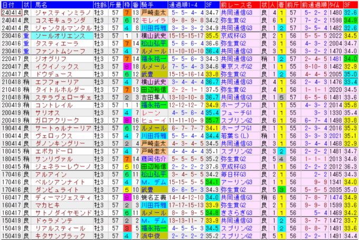This screenshot has width=359, height=240.
Task: Open previous race きさらぎG3 for サトノダイヤモンド
Action: (x=237, y=213)
